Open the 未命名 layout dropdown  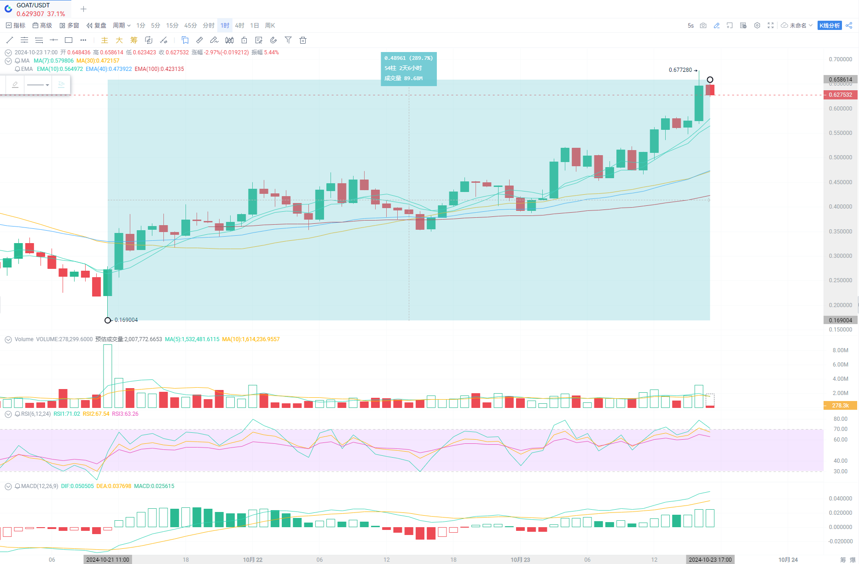click(x=797, y=25)
